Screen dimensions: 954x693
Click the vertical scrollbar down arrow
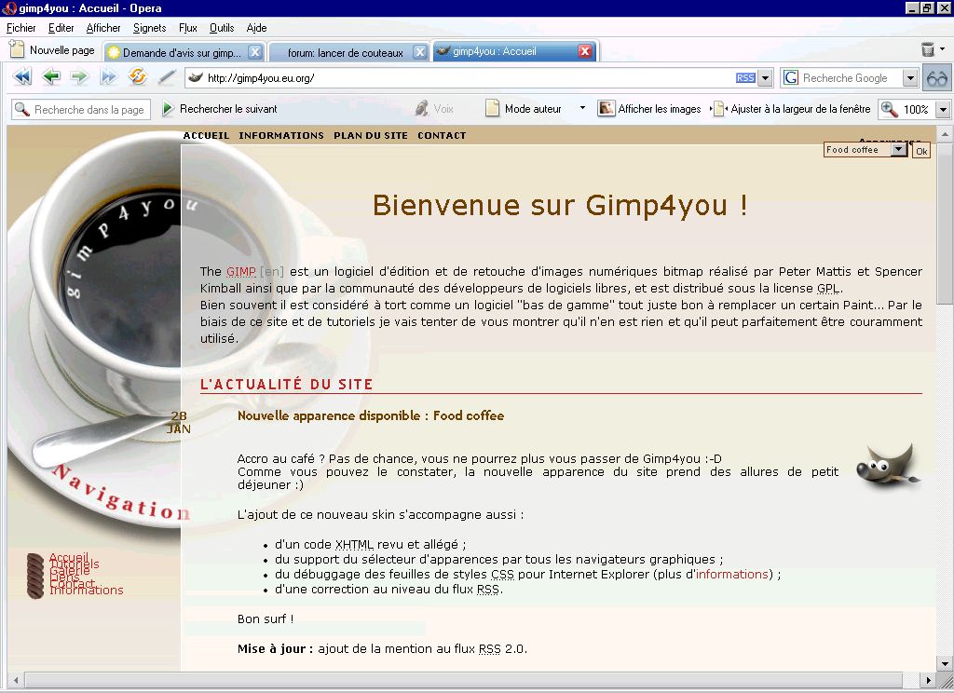pos(945,663)
